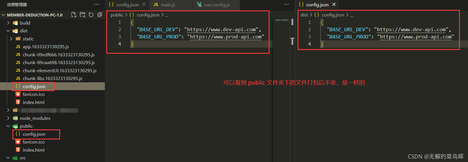
Task: Open dev-api URL link in left editor
Action: click(x=221, y=29)
